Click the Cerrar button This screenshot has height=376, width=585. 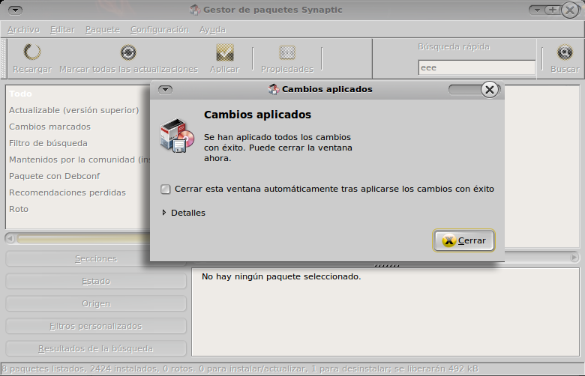[x=463, y=240]
